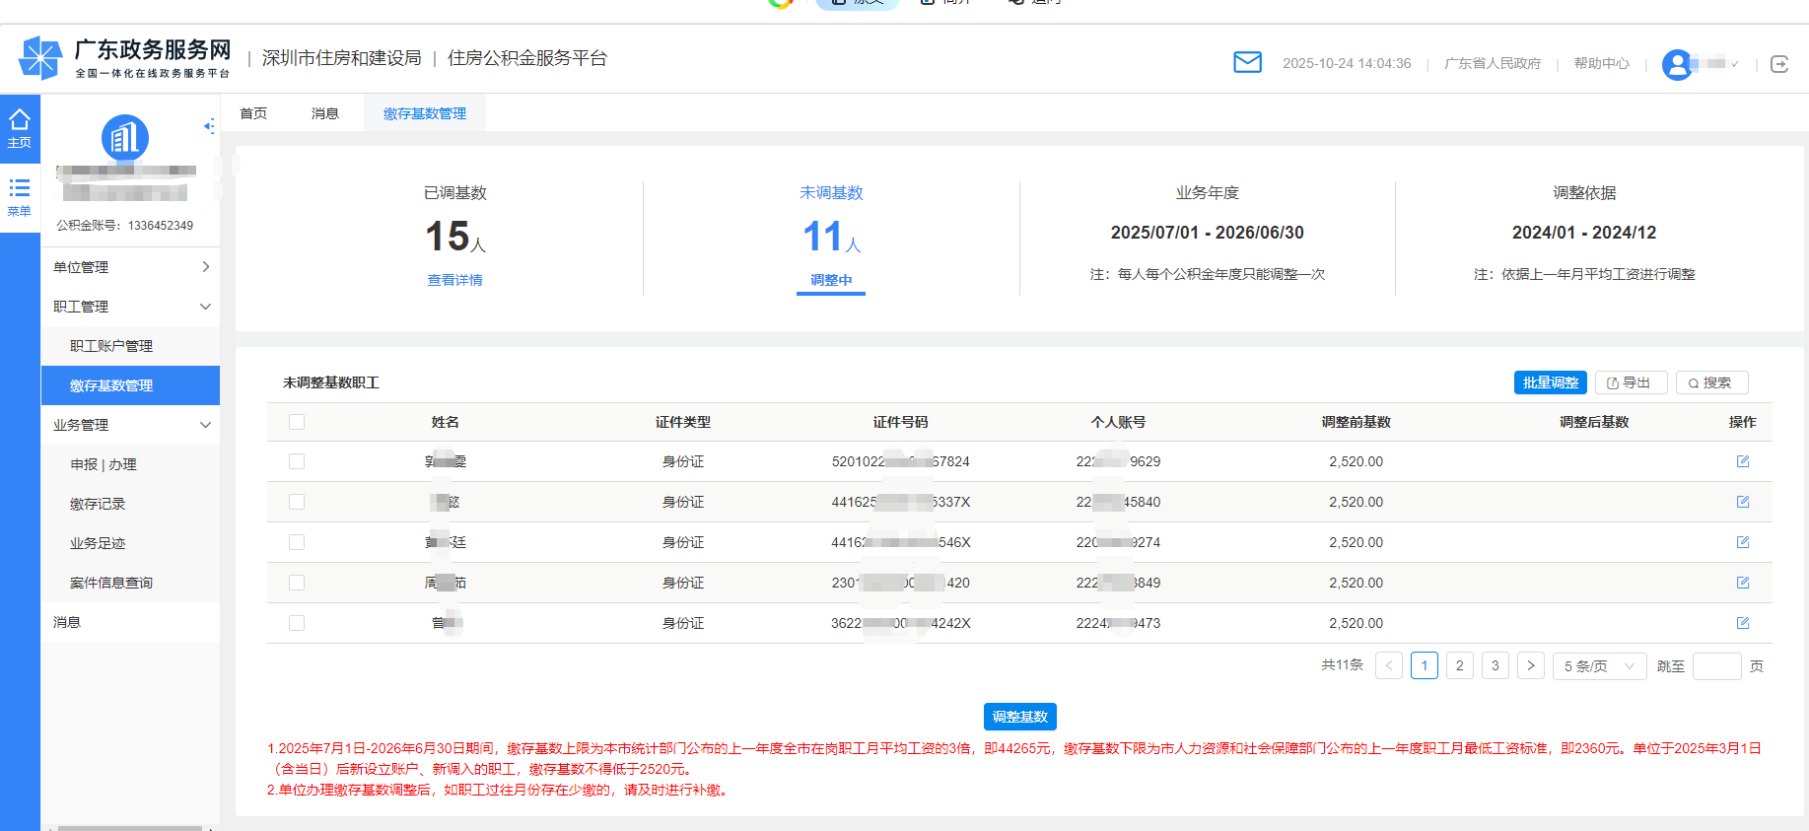Check the row with ID ending 5337X
This screenshot has height=831, width=1809.
pos(297,502)
